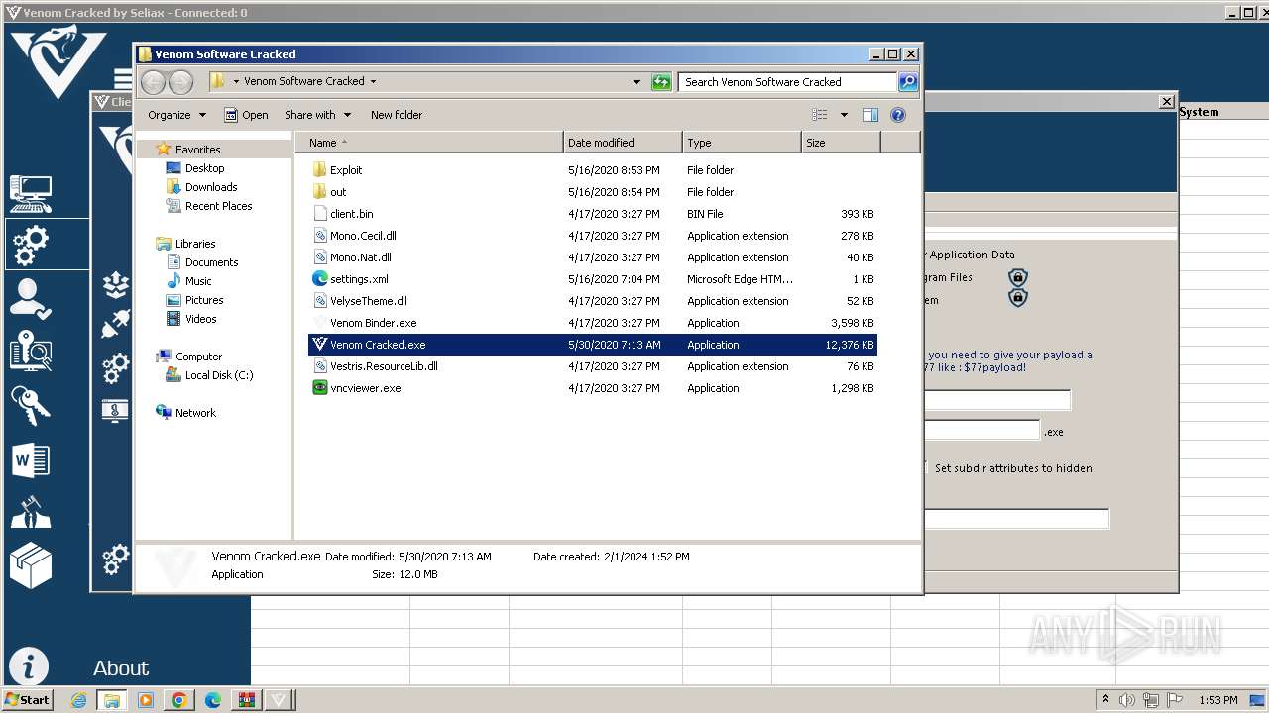This screenshot has height=713, width=1269.
Task: Toggle the hamburger menu in Venom
Action: pos(123,79)
